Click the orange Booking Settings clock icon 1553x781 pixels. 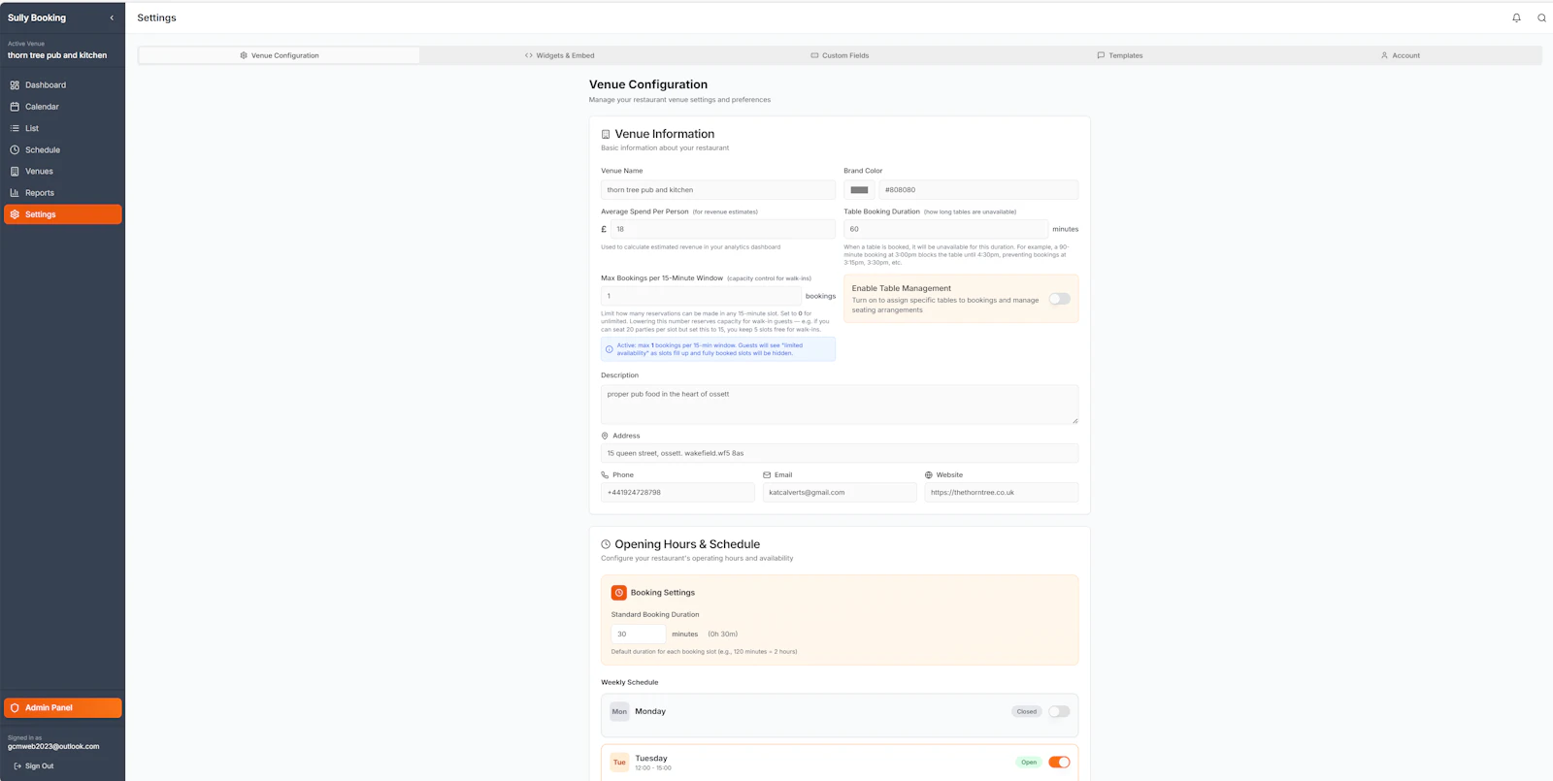[x=618, y=593]
